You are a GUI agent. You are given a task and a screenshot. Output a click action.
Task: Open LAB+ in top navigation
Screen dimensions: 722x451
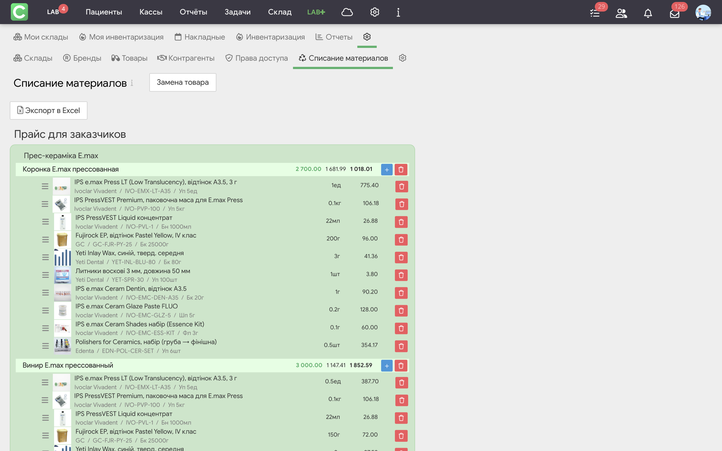click(316, 12)
